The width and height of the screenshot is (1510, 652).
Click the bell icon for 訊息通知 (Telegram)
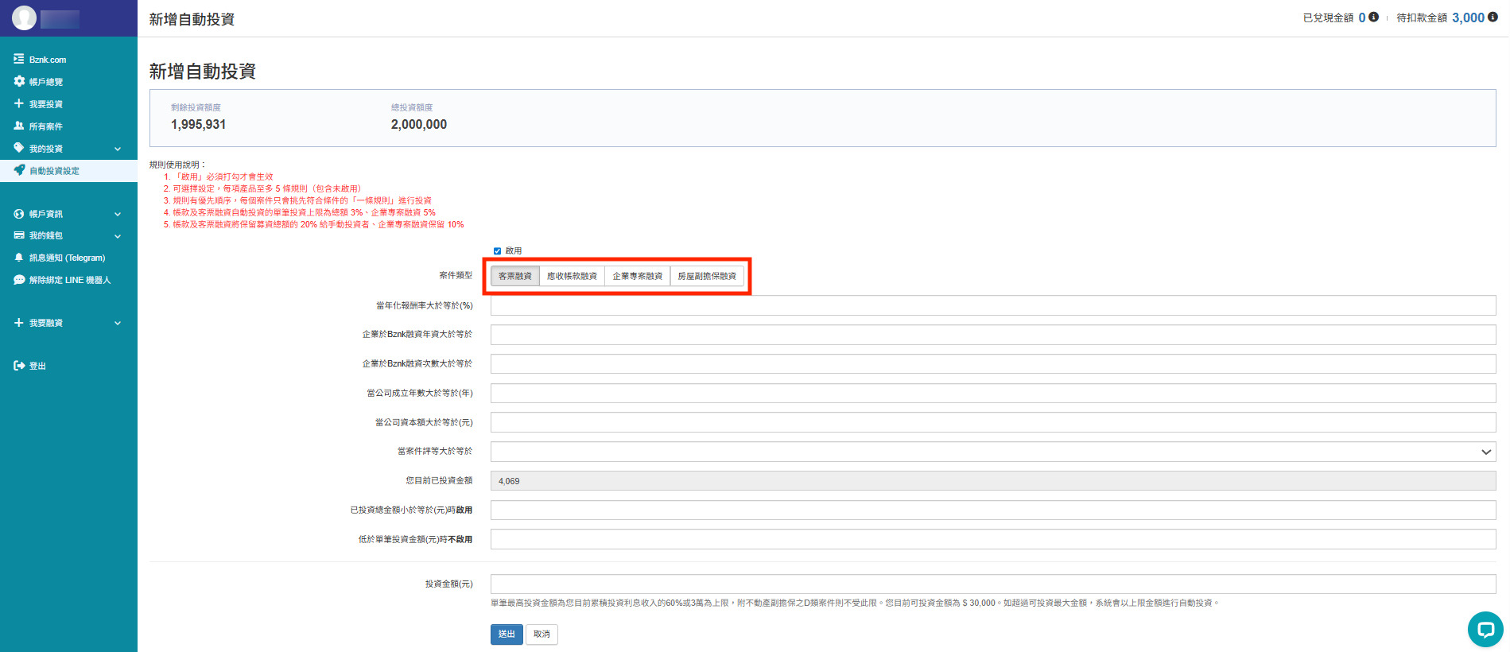(19, 258)
